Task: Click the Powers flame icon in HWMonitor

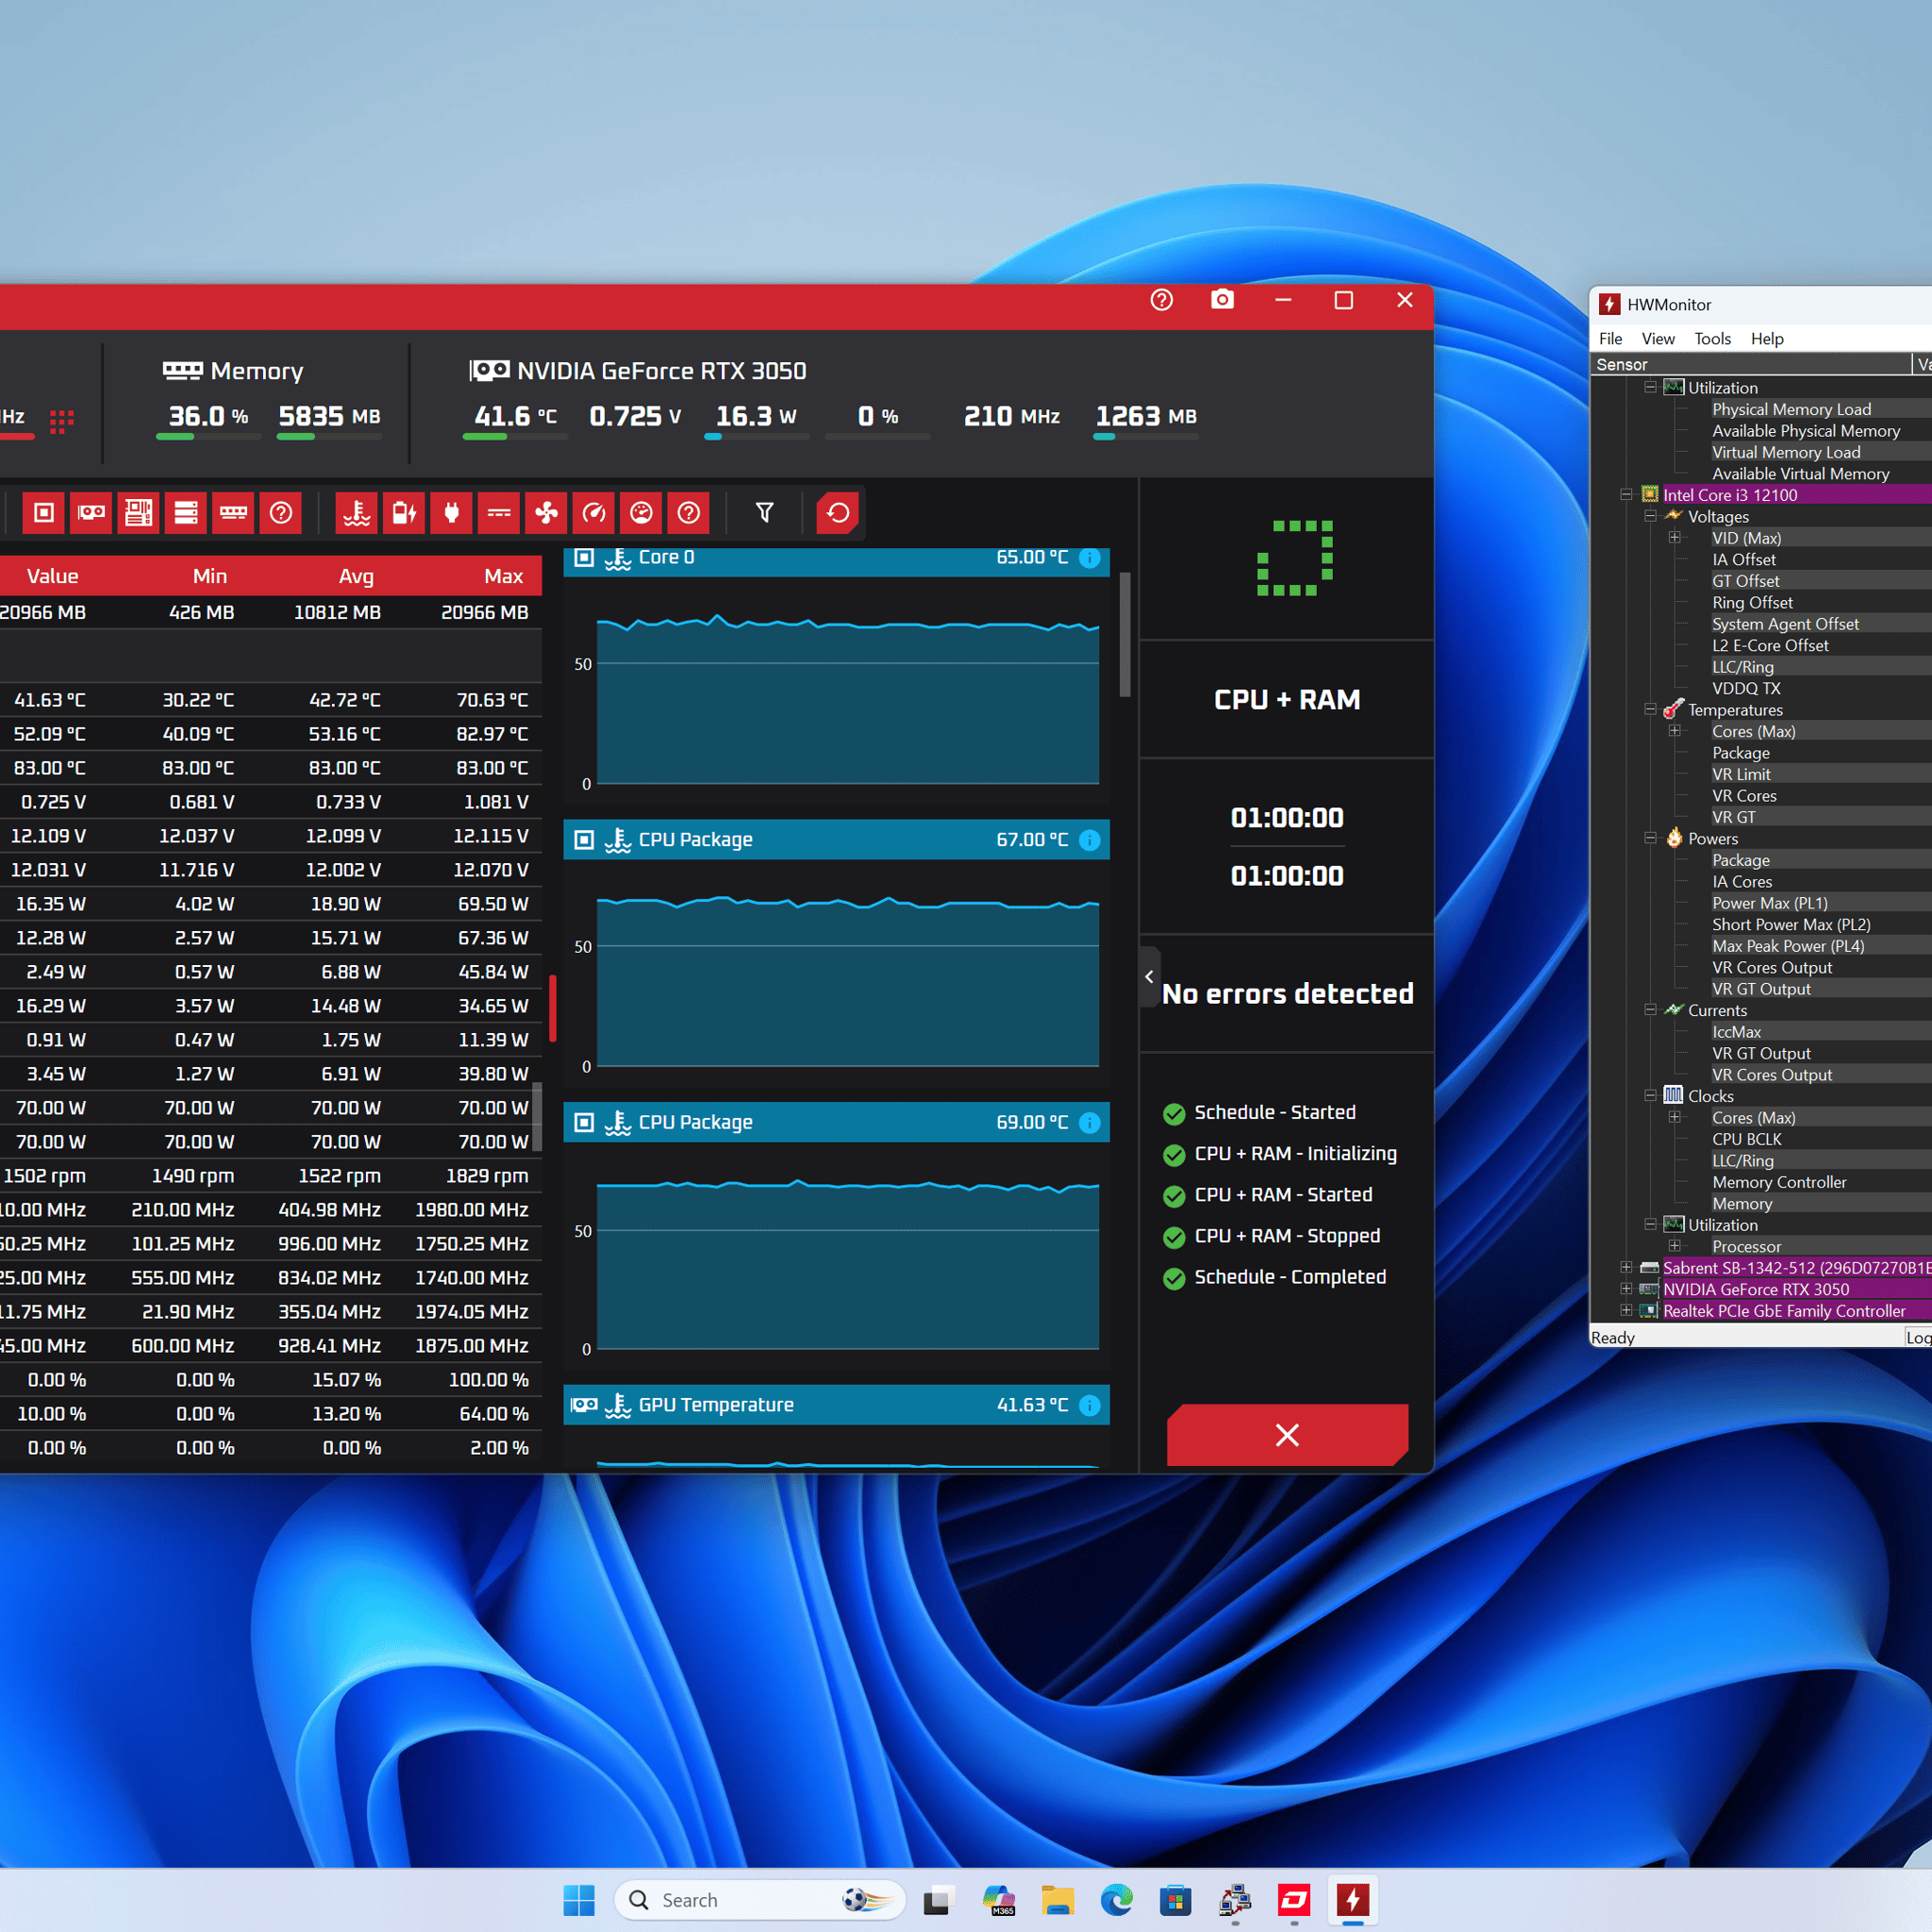Action: point(1674,838)
